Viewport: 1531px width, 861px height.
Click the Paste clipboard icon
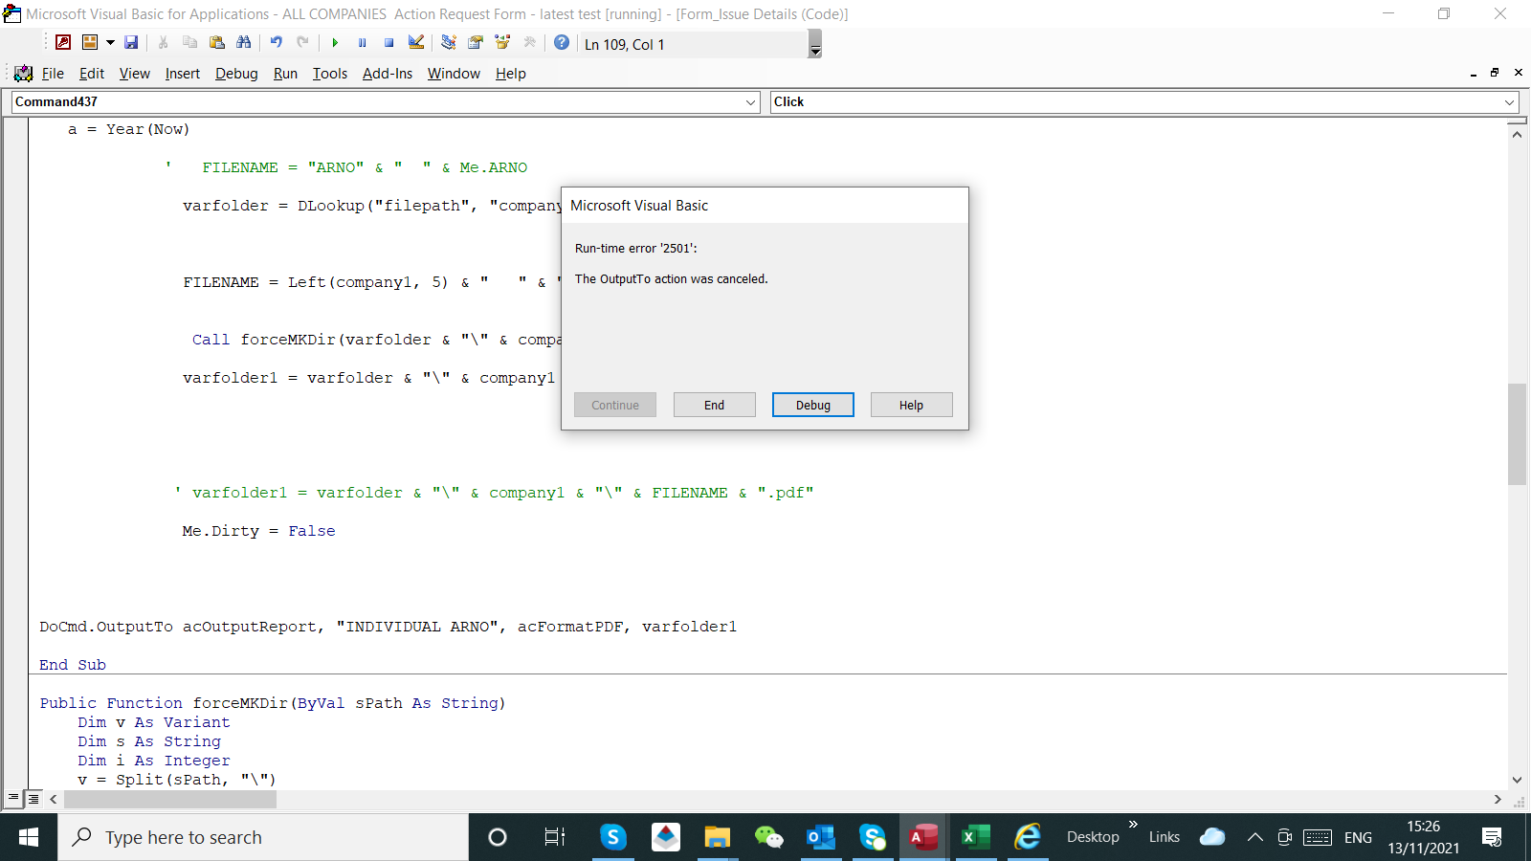click(217, 43)
